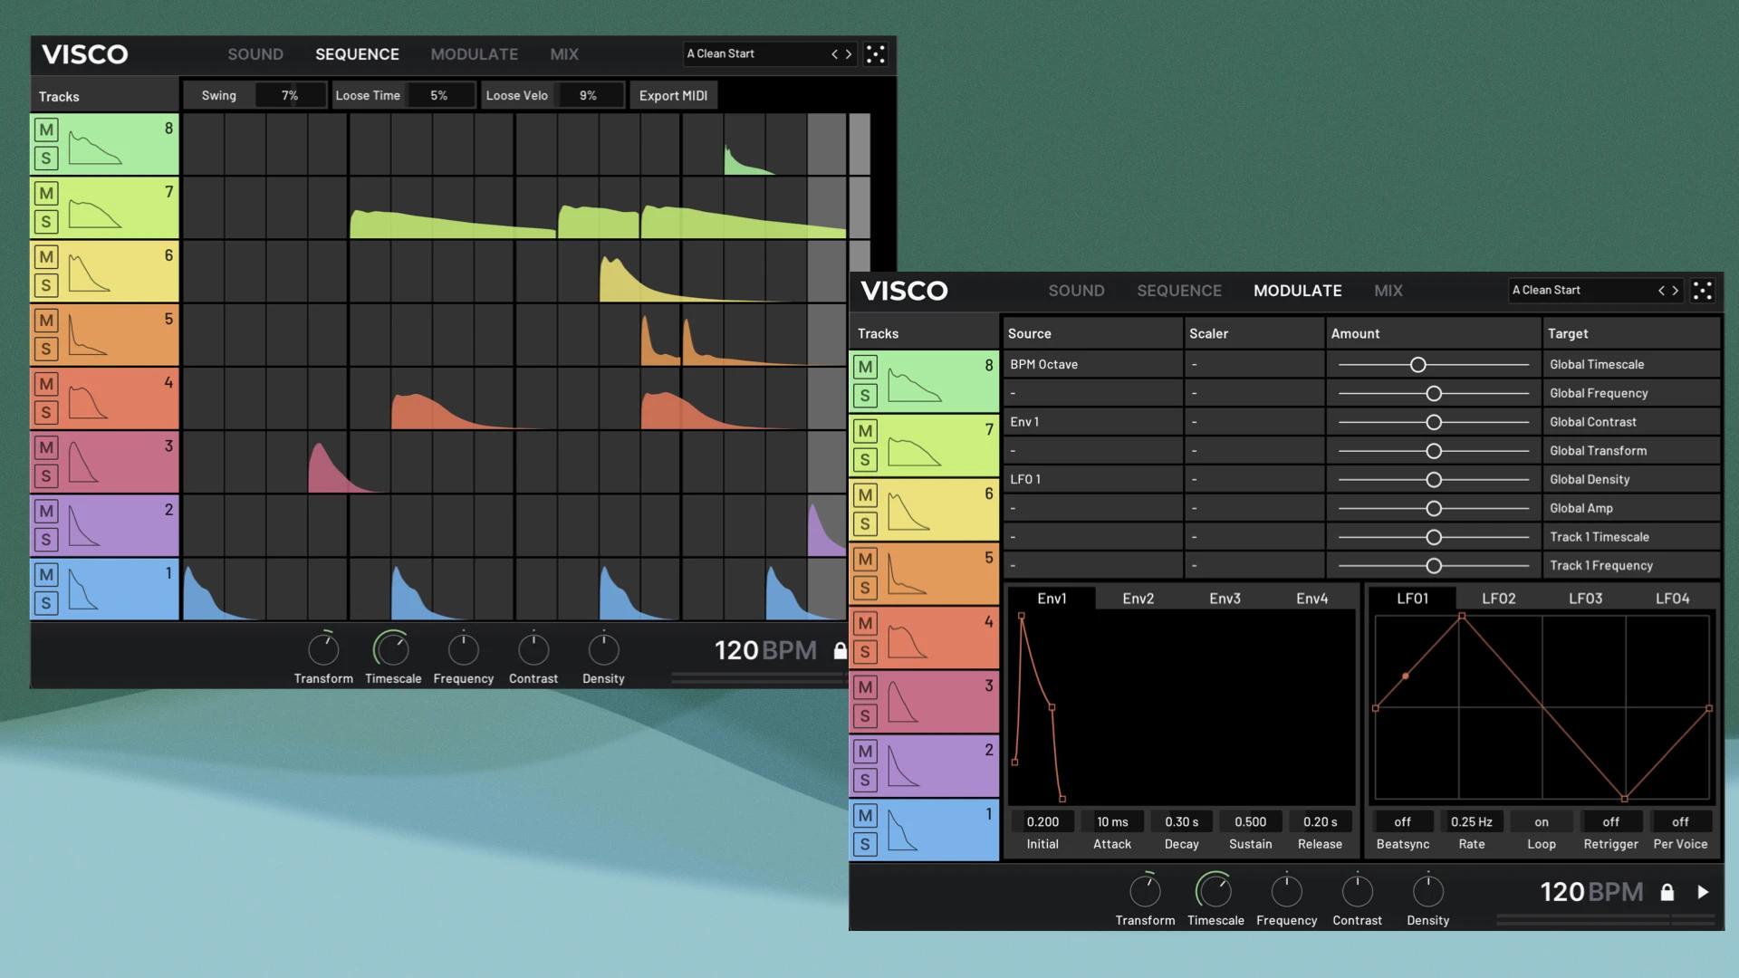
Task: Select the Env2 tab
Action: pyautogui.click(x=1138, y=599)
